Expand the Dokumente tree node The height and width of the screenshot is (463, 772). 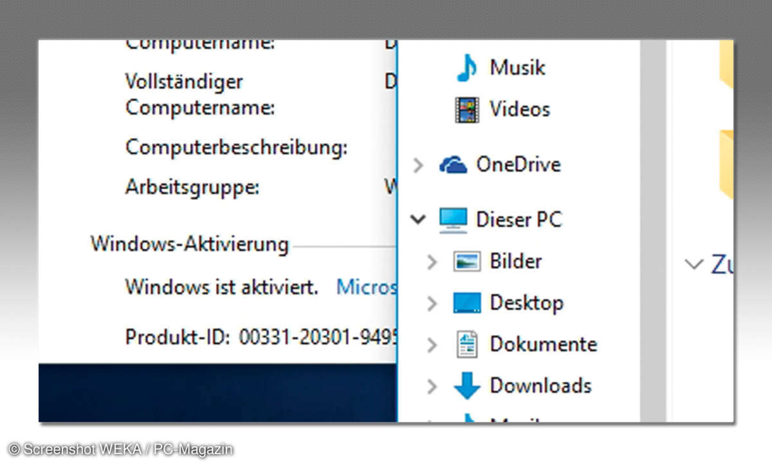432,345
